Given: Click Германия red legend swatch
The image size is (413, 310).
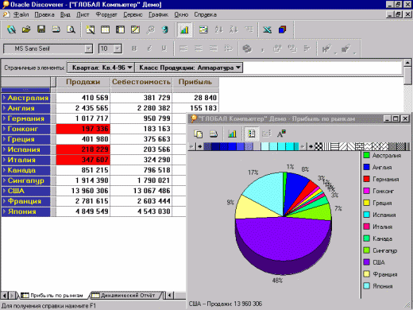Looking at the screenshot, I should pyautogui.click(x=366, y=179).
